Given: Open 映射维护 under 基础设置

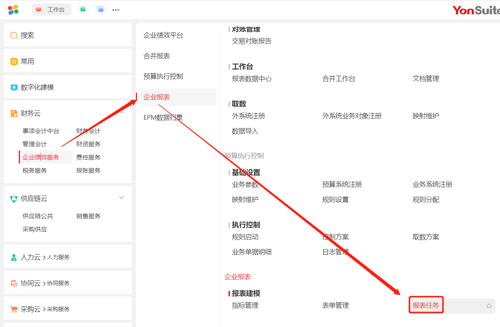Looking at the screenshot, I should pos(245,200).
